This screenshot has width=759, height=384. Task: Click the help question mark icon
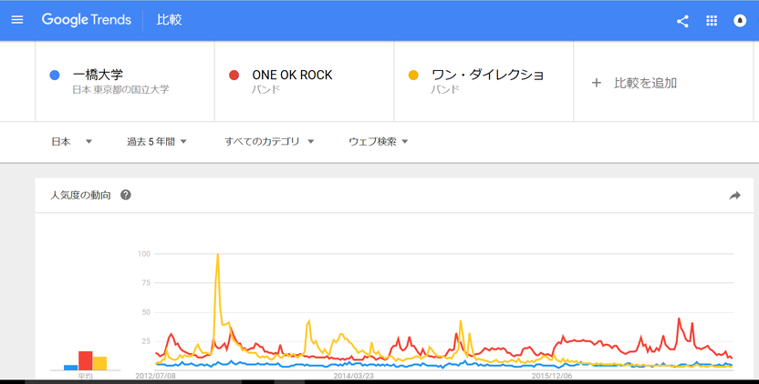pyautogui.click(x=126, y=195)
